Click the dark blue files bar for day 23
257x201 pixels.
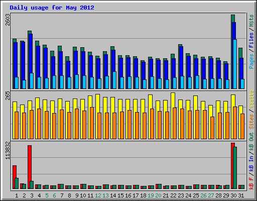coord(181,61)
